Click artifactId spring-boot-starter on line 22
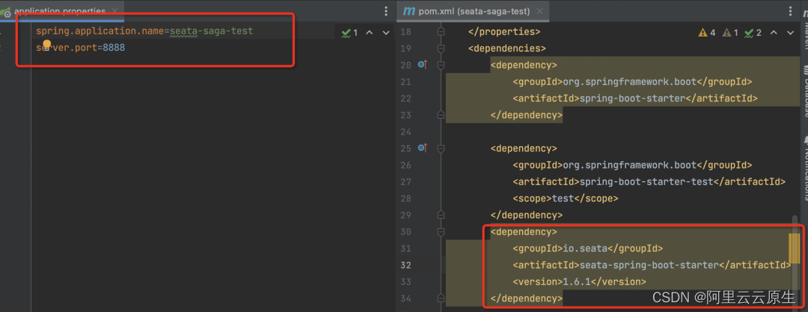 click(x=634, y=99)
